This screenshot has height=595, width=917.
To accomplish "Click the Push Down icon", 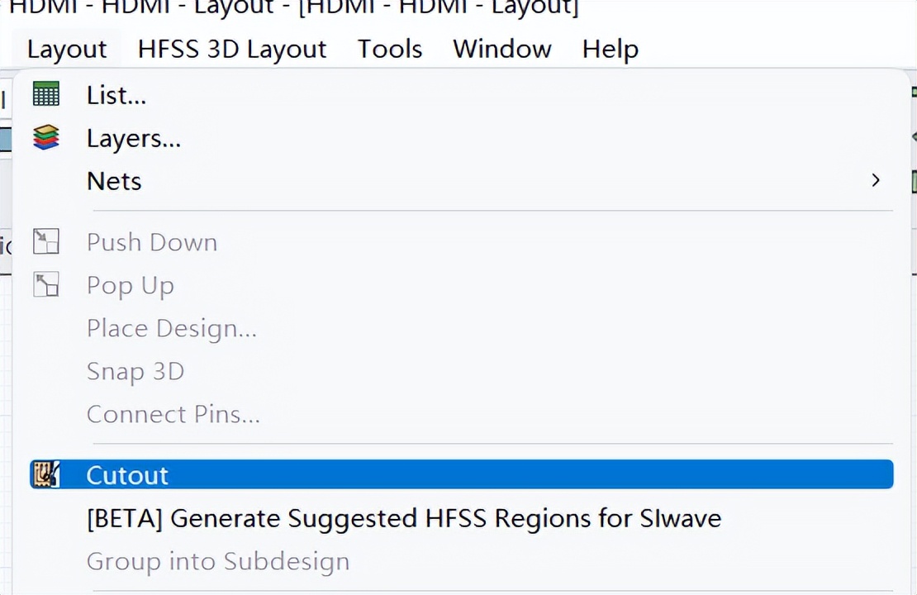I will pyautogui.click(x=46, y=242).
